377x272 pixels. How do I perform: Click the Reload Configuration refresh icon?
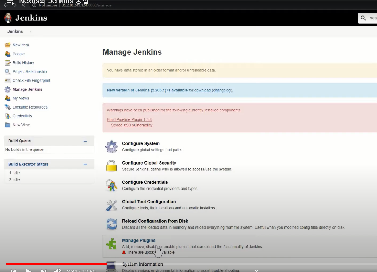[111, 224]
